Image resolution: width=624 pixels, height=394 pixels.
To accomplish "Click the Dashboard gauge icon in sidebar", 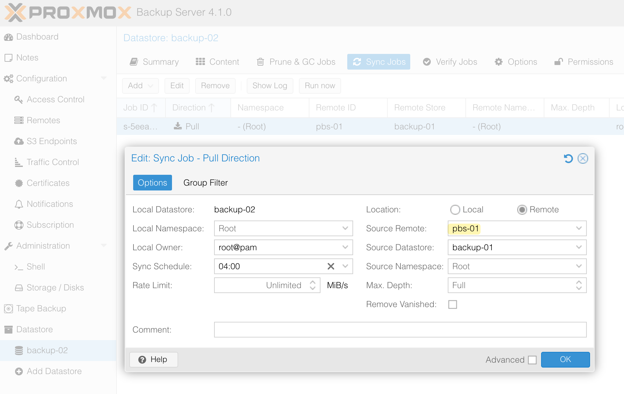I will [8, 37].
